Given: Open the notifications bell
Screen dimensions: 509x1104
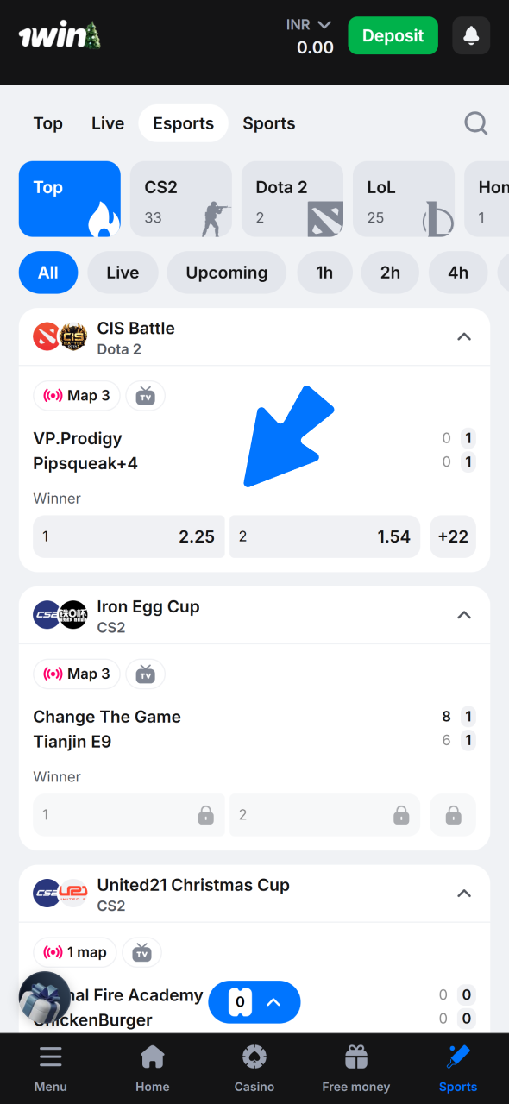Looking at the screenshot, I should click(471, 35).
